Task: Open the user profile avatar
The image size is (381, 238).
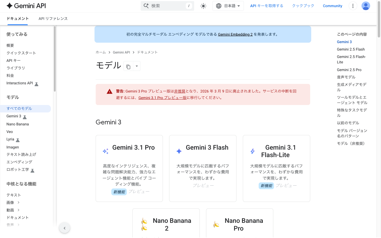Action: coord(366,6)
